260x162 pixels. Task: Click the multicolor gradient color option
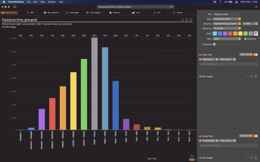[256, 33]
